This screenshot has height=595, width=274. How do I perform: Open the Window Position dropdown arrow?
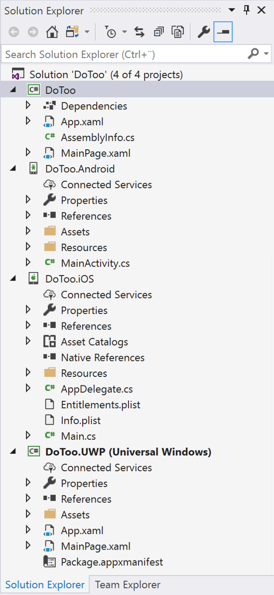pyautogui.click(x=232, y=10)
